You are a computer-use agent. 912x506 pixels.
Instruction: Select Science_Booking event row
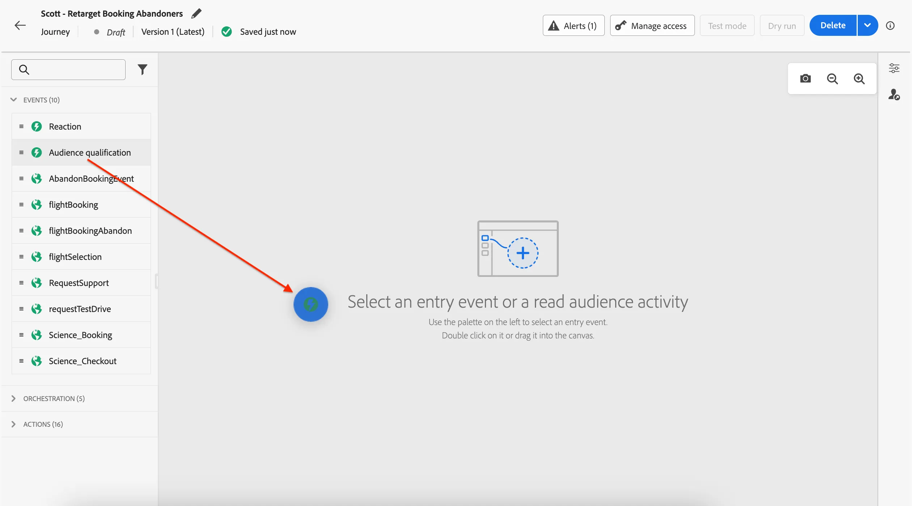81,335
